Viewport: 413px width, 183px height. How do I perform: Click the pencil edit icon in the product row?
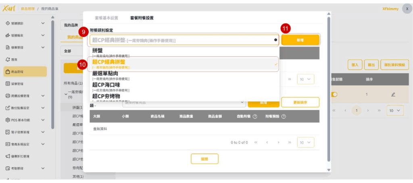(393, 94)
